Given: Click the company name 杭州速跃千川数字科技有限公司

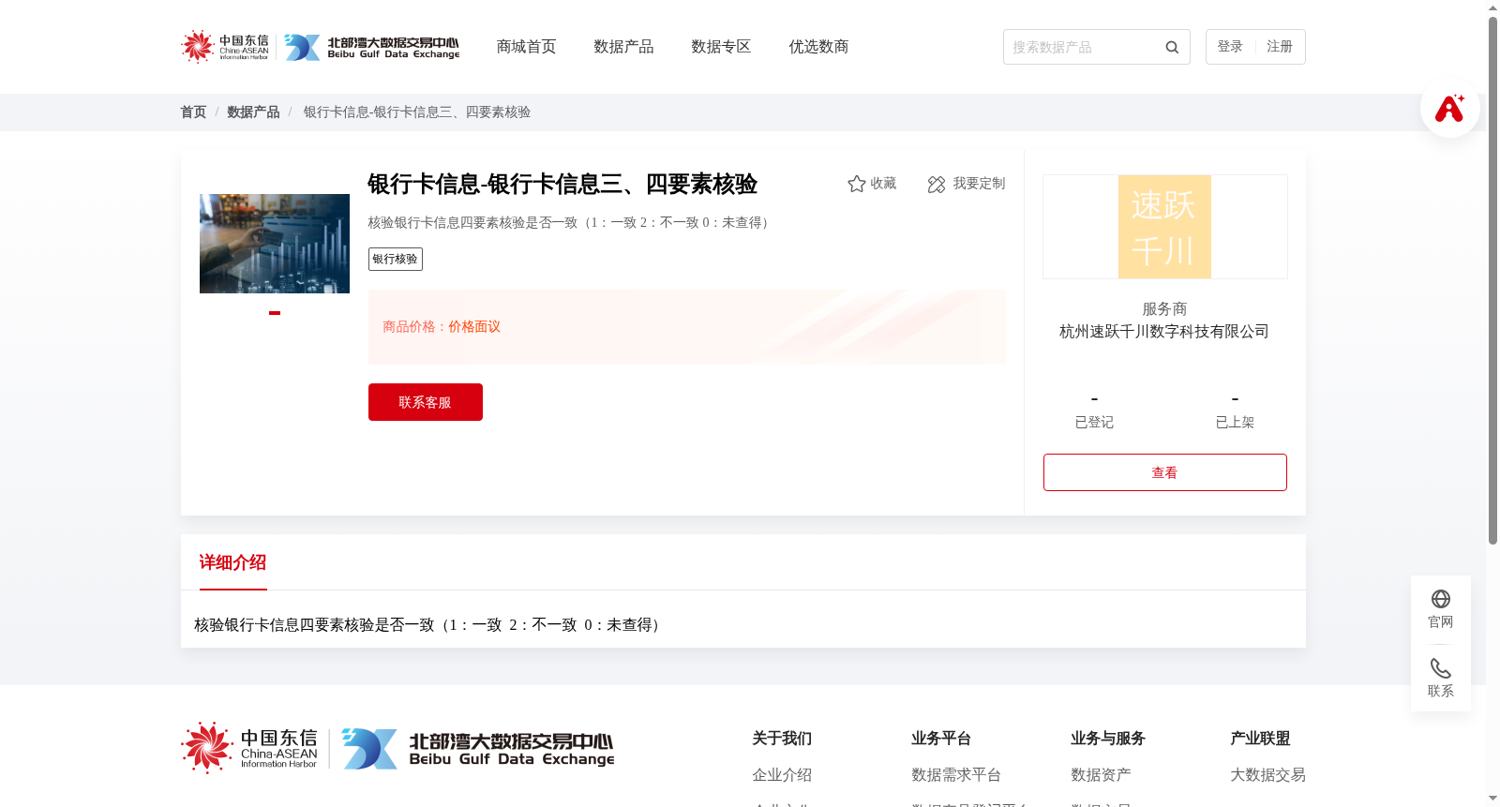Looking at the screenshot, I should coord(1164,332).
